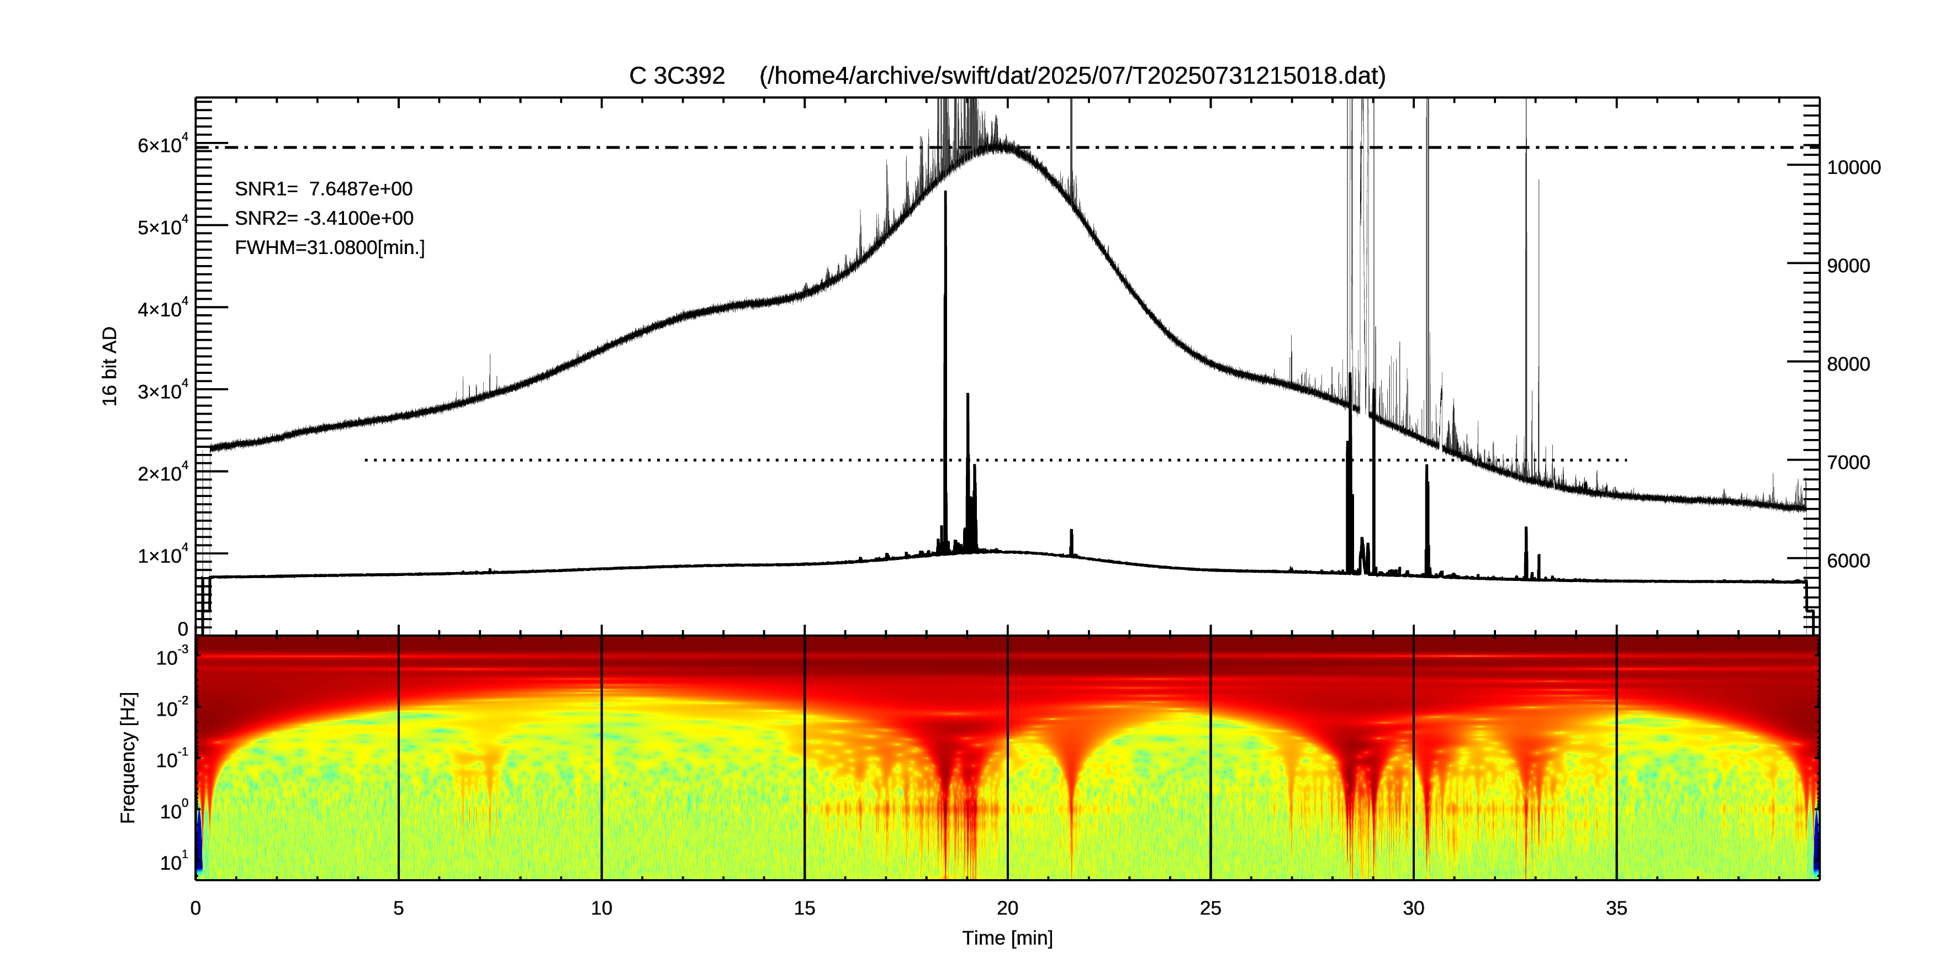The image size is (1956, 978).
Task: Click the 10^0 frequency tick label
Action: pos(173,810)
